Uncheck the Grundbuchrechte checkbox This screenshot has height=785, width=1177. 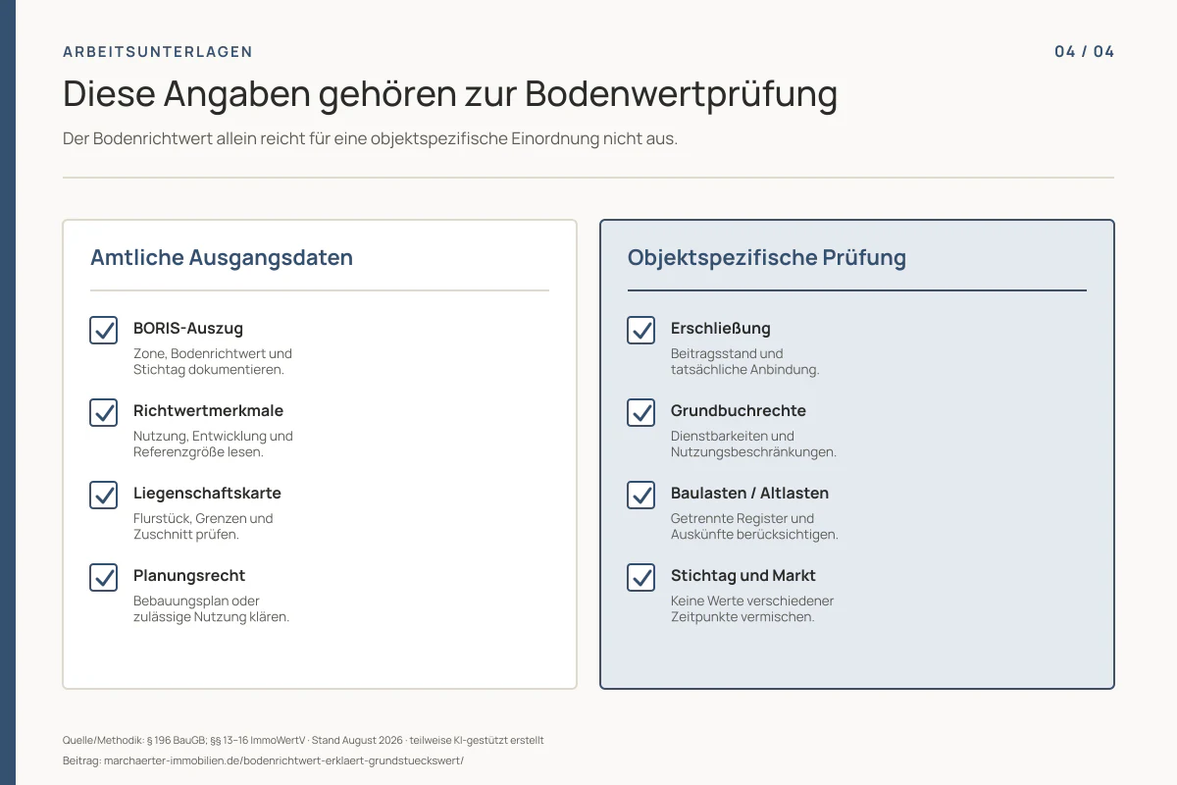[x=641, y=413]
